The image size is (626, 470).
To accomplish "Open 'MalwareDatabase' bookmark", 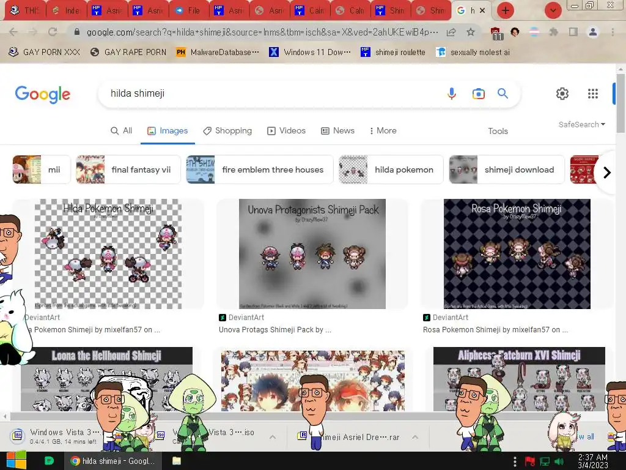I will pos(218,52).
